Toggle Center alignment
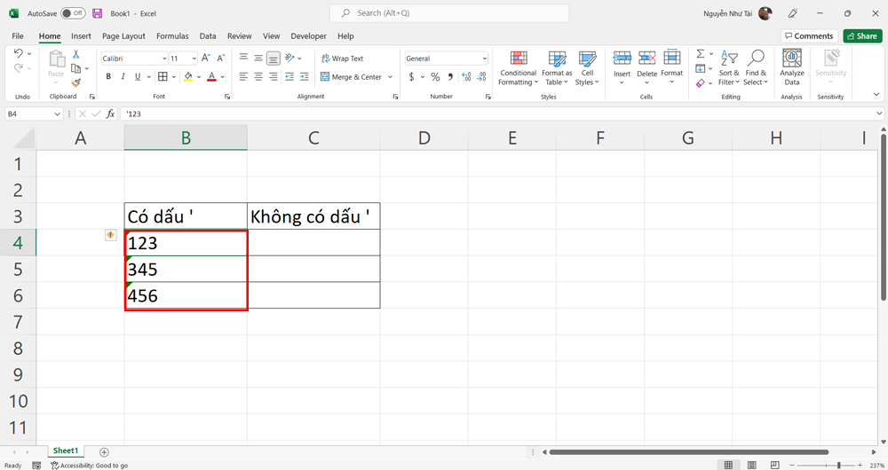This screenshot has width=888, height=470. click(258, 76)
